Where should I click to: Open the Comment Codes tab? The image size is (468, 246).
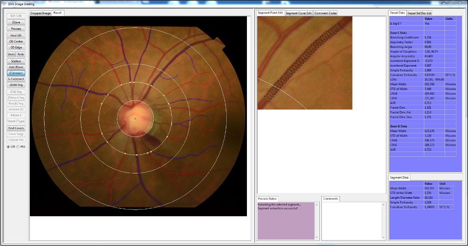pyautogui.click(x=326, y=13)
